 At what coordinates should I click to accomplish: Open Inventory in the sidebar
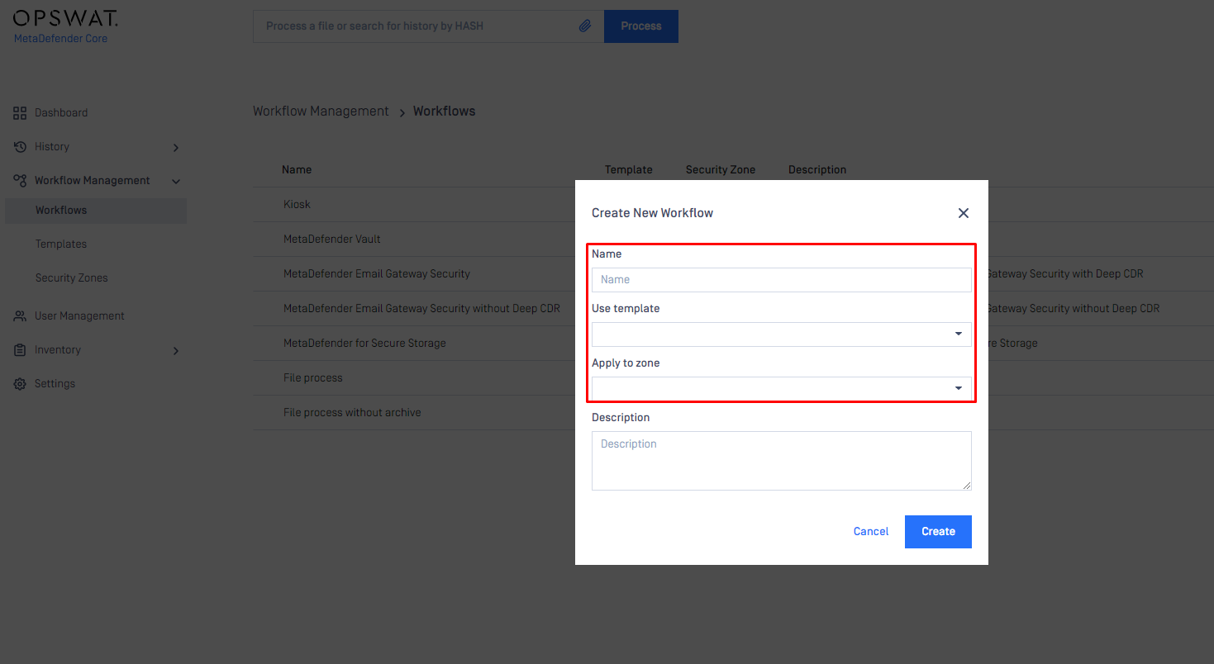pyautogui.click(x=58, y=350)
